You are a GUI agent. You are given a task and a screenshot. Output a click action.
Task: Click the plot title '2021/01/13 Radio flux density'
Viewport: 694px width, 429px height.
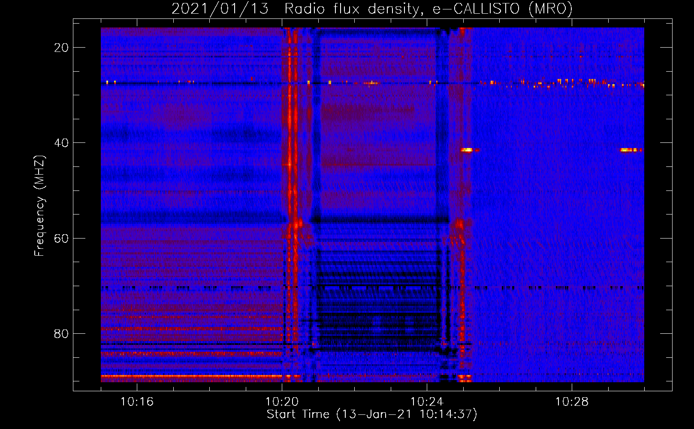372,9
